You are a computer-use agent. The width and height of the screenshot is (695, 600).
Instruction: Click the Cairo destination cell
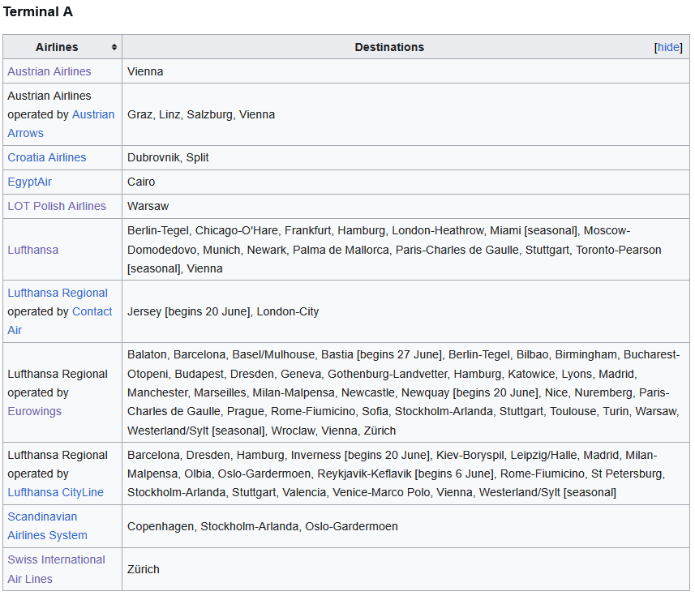141,182
